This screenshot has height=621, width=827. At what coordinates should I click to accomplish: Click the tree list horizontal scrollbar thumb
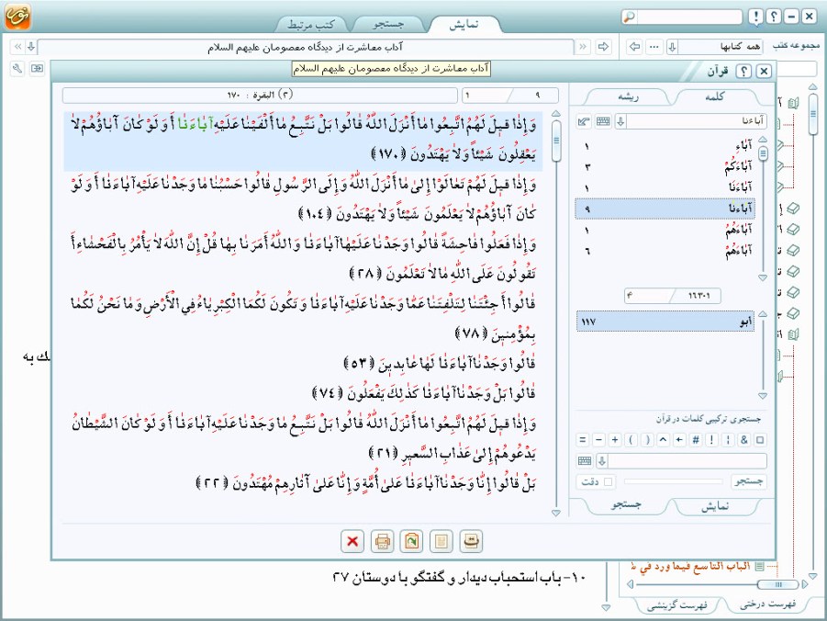(x=778, y=584)
